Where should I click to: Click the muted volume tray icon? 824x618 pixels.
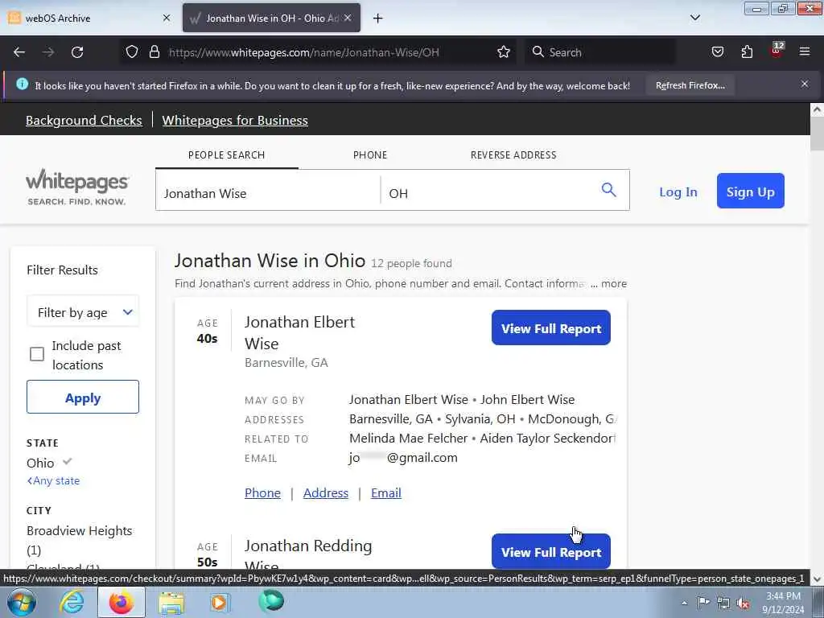[743, 603]
